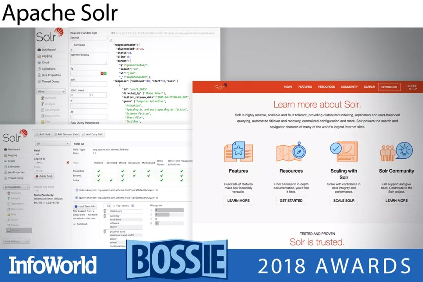
Task: Open FEATURES in the Solr website menu
Action: (305, 87)
